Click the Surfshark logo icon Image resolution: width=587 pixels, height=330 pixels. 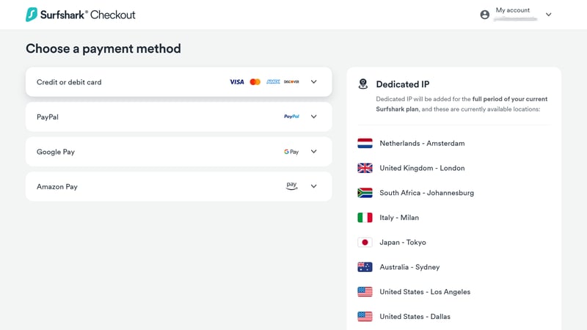pyautogui.click(x=32, y=15)
